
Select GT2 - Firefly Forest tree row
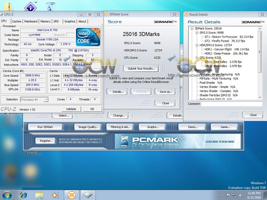(x=225, y=41)
